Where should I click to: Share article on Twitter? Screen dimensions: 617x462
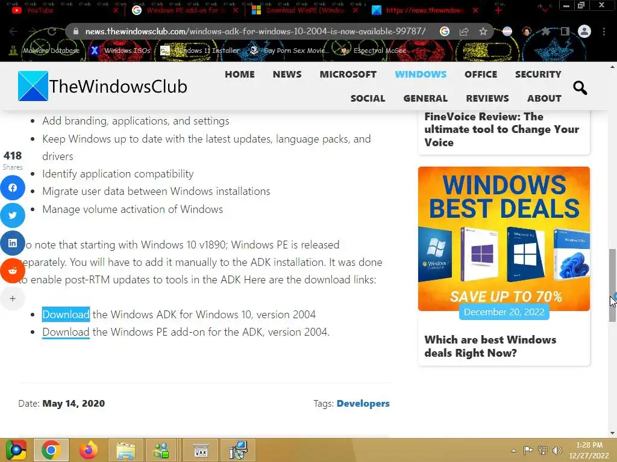13,215
